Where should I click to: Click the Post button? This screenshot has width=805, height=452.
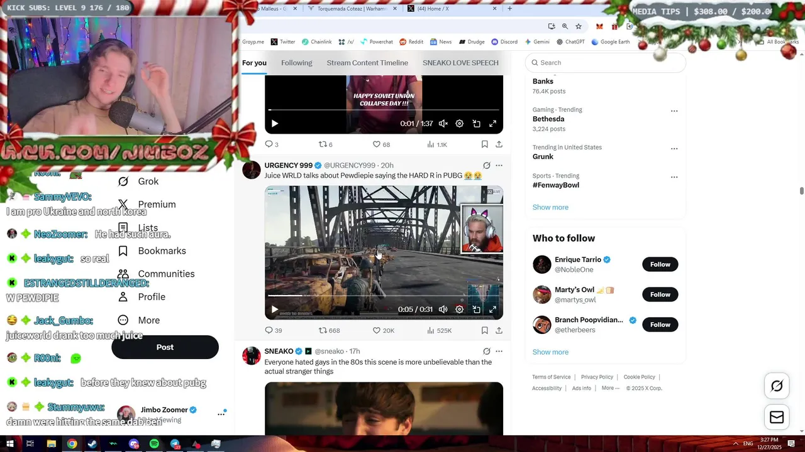click(x=165, y=347)
